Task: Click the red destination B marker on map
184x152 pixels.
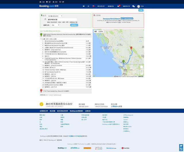Action: click(131, 48)
